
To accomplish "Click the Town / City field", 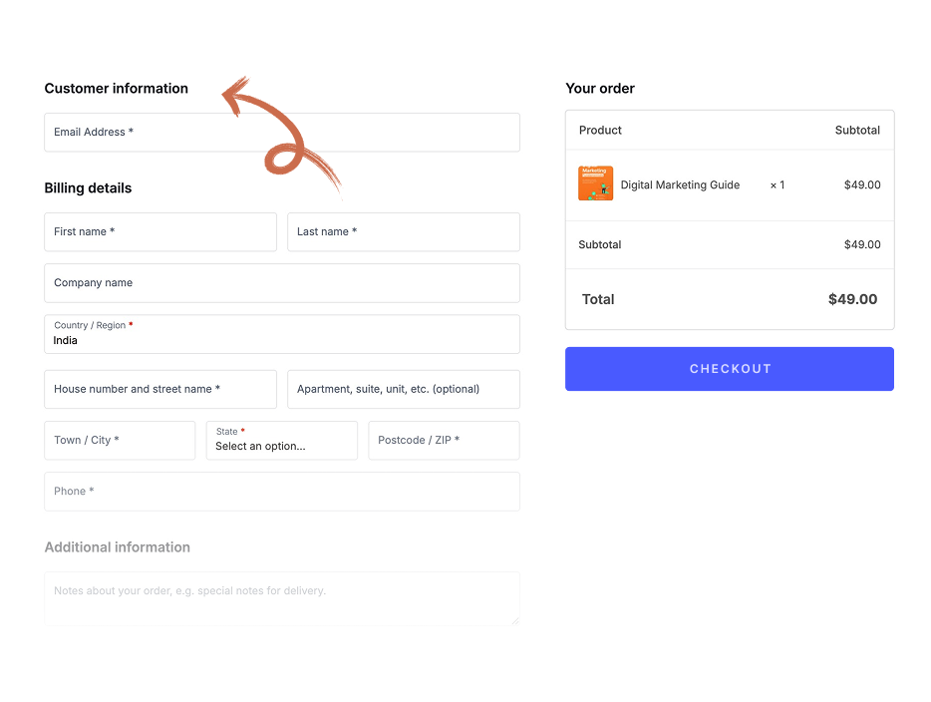I will [x=120, y=441].
